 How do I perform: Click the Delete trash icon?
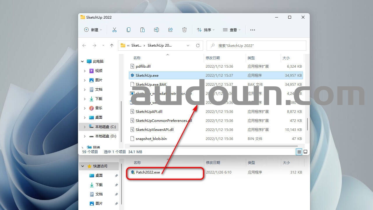[x=184, y=30]
